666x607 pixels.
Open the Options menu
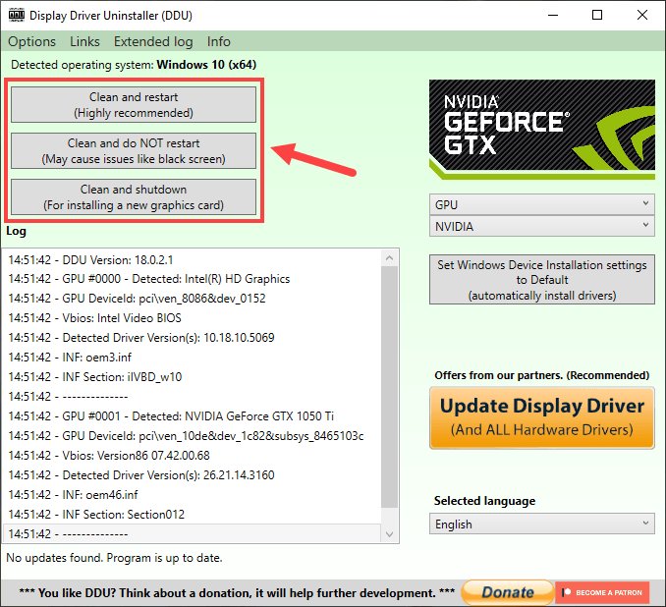tap(31, 41)
